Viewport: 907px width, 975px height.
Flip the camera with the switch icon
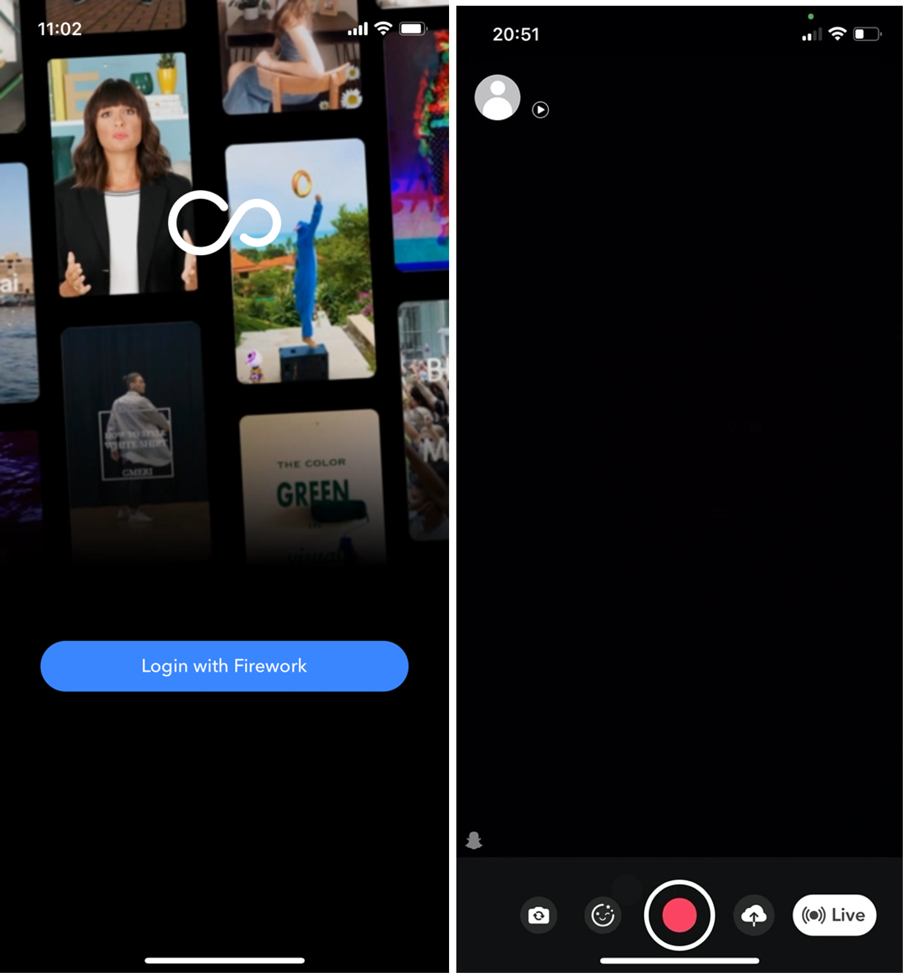click(x=538, y=916)
